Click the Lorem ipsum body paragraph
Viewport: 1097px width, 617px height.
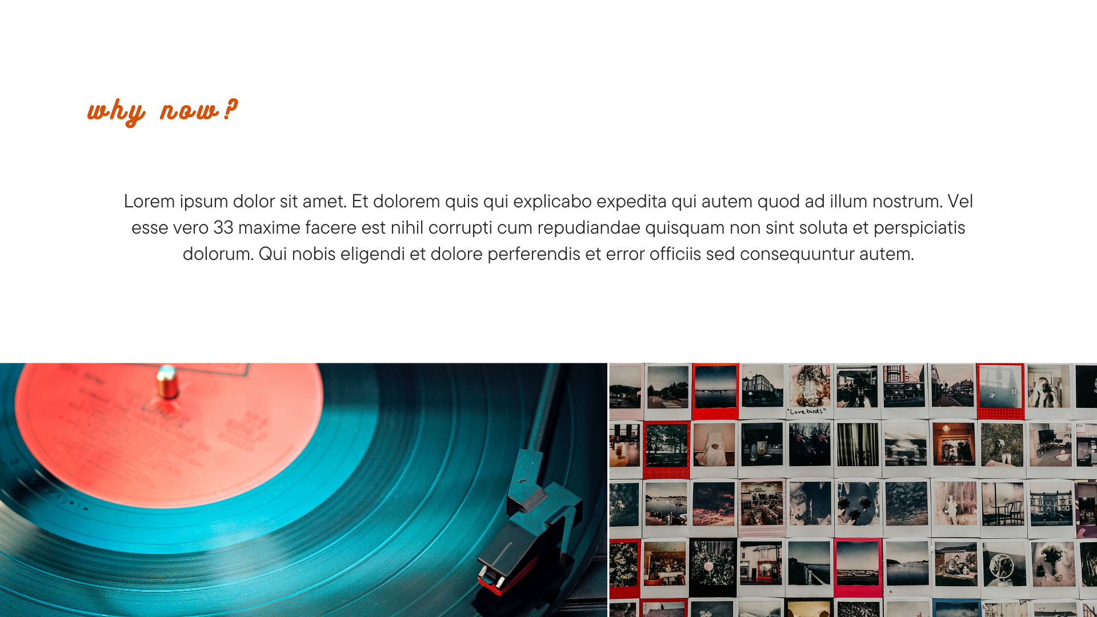click(x=548, y=227)
